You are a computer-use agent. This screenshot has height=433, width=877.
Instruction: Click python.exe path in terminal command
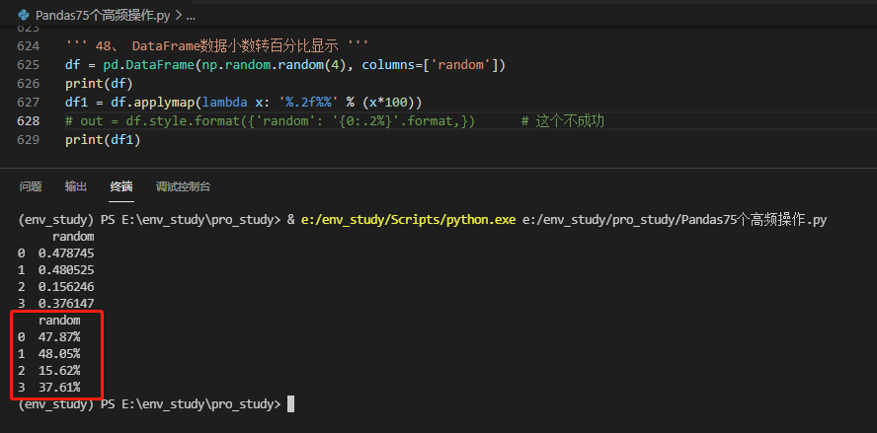[x=408, y=220]
